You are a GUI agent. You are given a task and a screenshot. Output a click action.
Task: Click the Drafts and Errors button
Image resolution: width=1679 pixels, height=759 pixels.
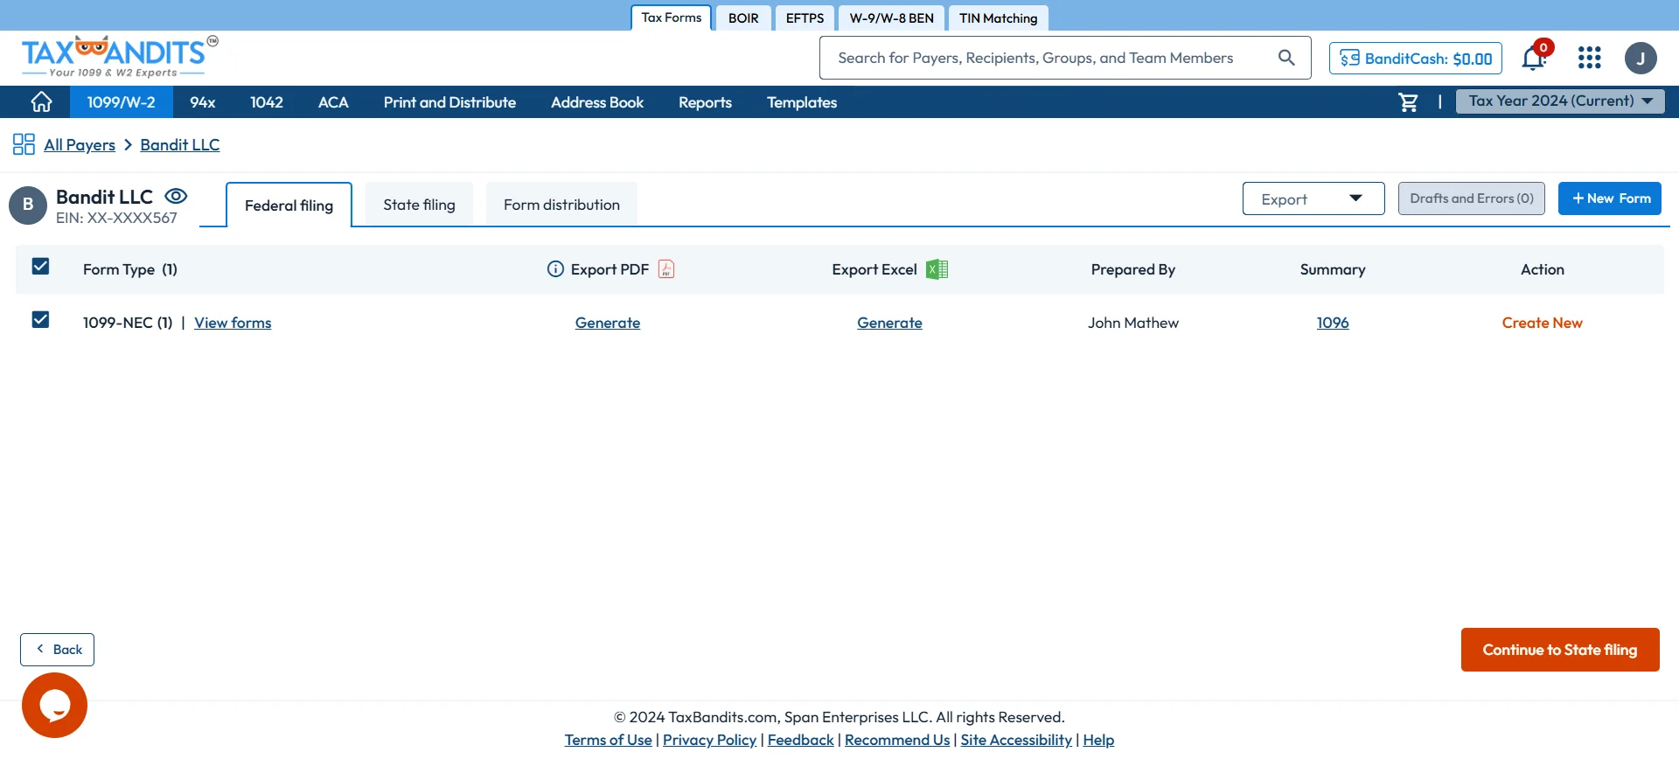click(x=1472, y=198)
